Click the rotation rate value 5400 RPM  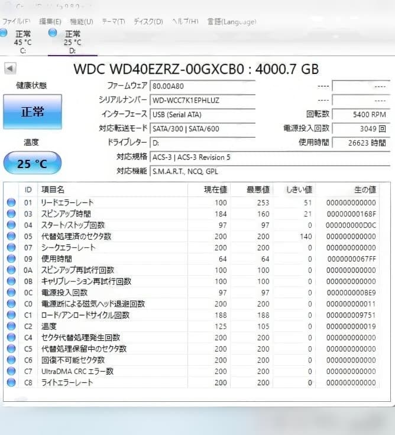click(x=361, y=114)
